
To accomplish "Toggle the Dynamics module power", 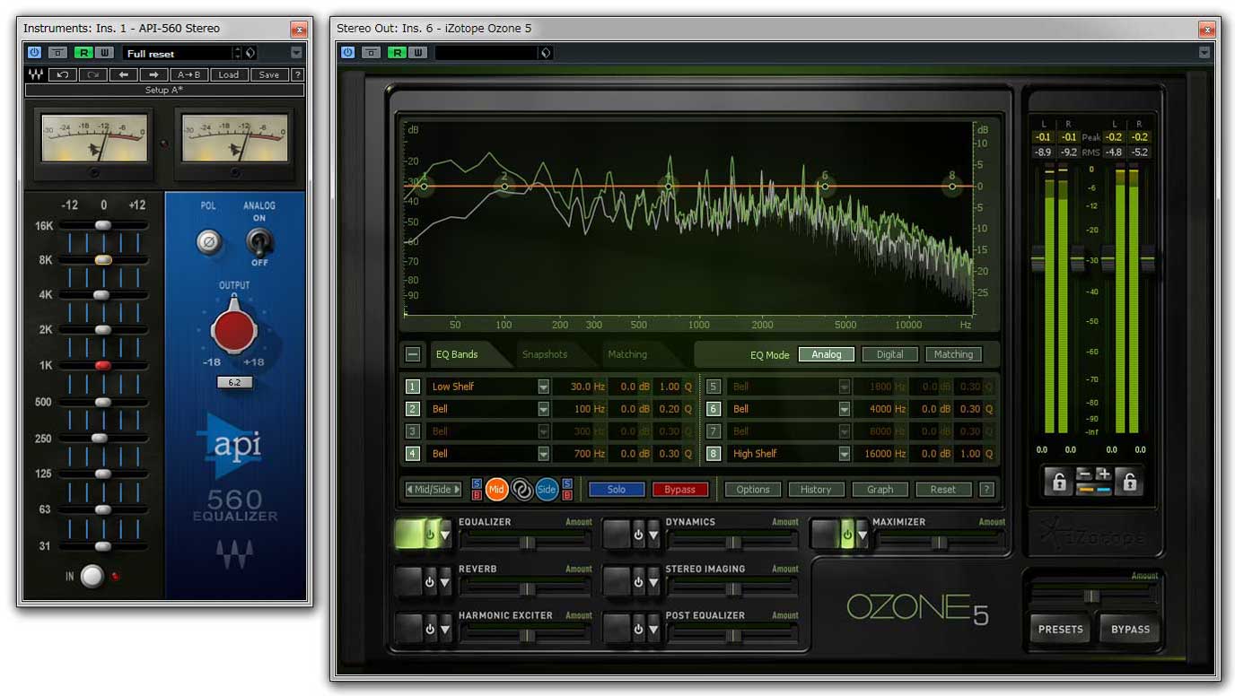I will (x=638, y=535).
